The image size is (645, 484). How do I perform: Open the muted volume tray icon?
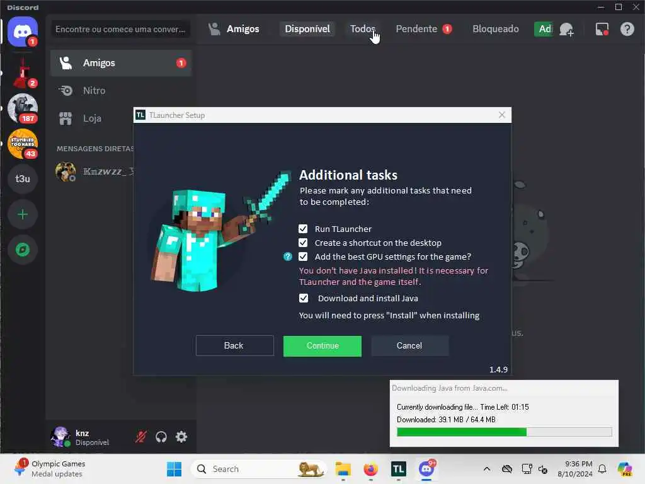543,469
